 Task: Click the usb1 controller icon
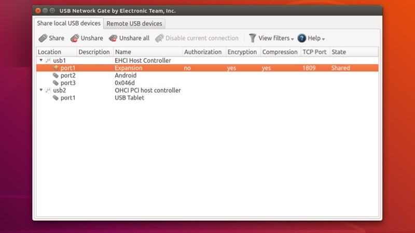tap(48, 61)
